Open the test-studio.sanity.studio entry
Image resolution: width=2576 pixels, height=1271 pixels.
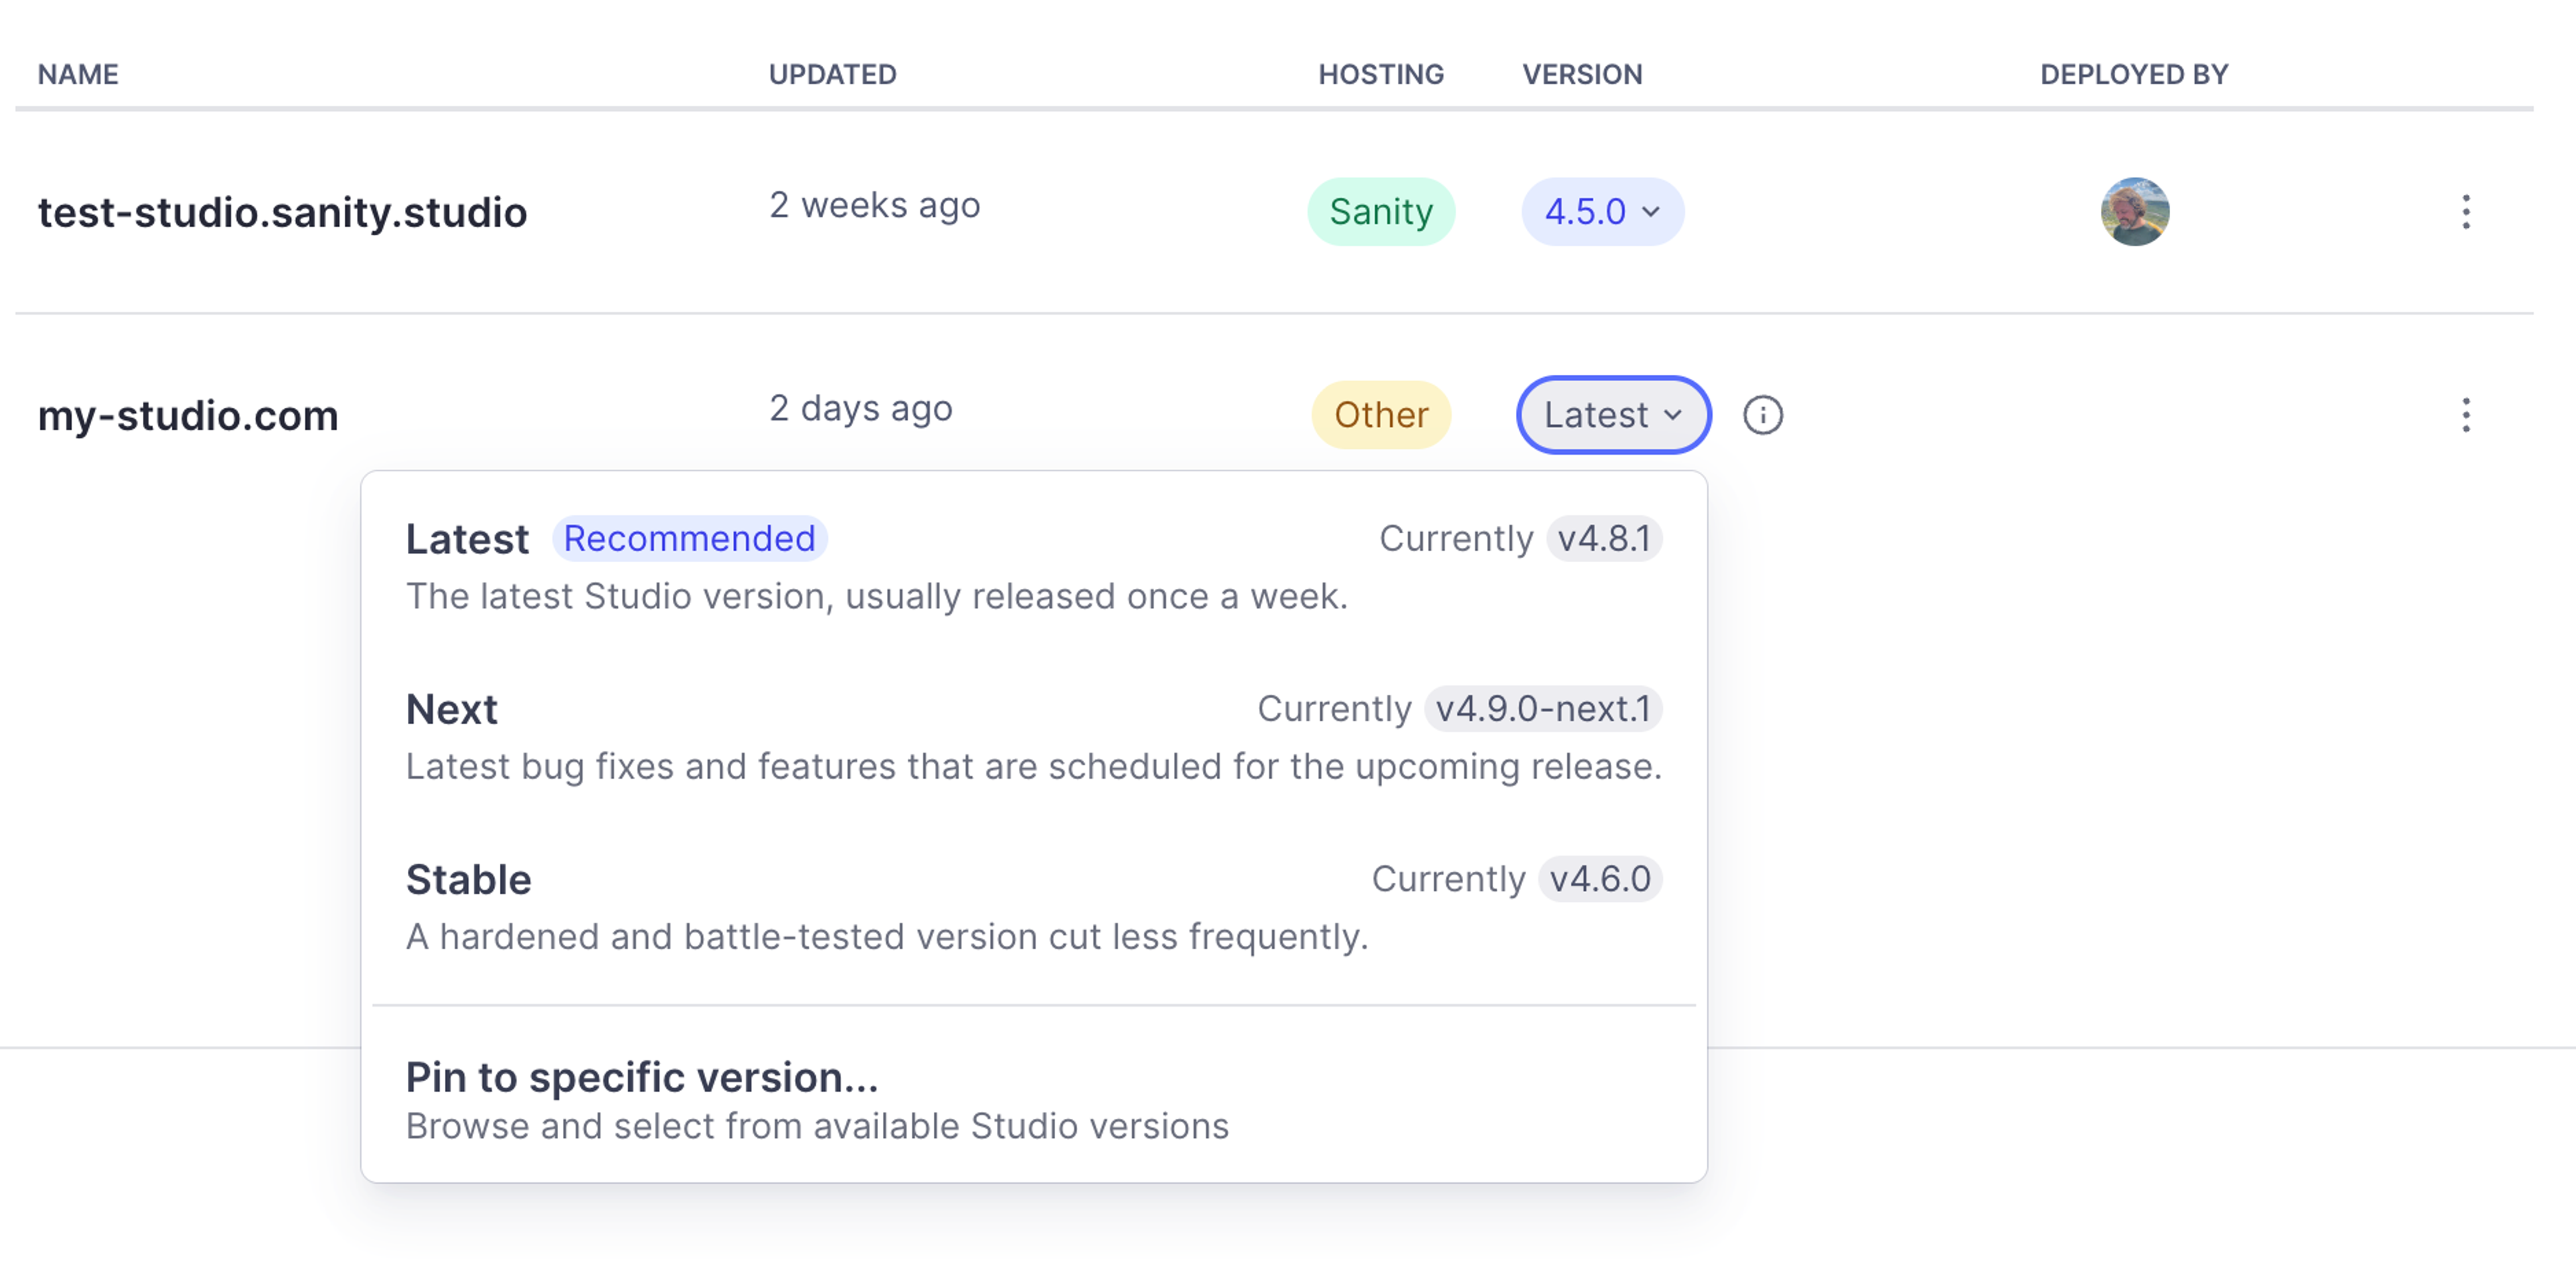(282, 213)
